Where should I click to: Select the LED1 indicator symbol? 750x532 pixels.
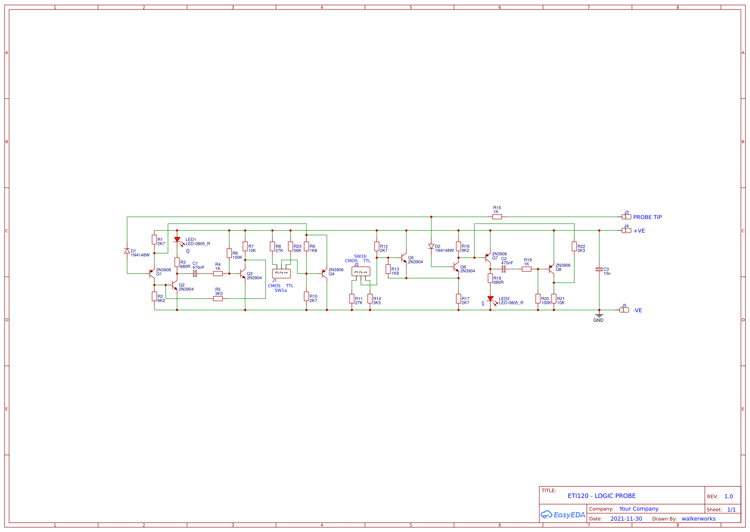pyautogui.click(x=177, y=239)
